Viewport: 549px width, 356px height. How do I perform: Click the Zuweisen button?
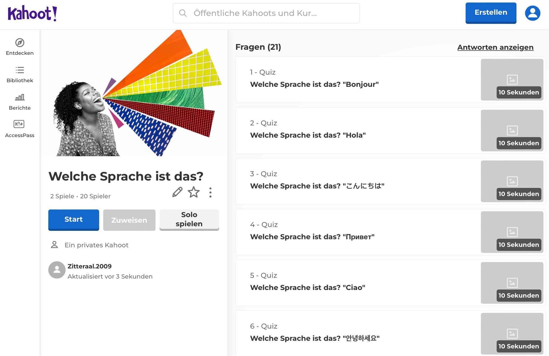coord(129,220)
